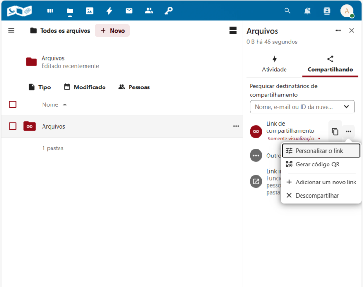This screenshot has width=363, height=287.
Task: Expand the share recipient search combo box
Action: click(x=302, y=107)
